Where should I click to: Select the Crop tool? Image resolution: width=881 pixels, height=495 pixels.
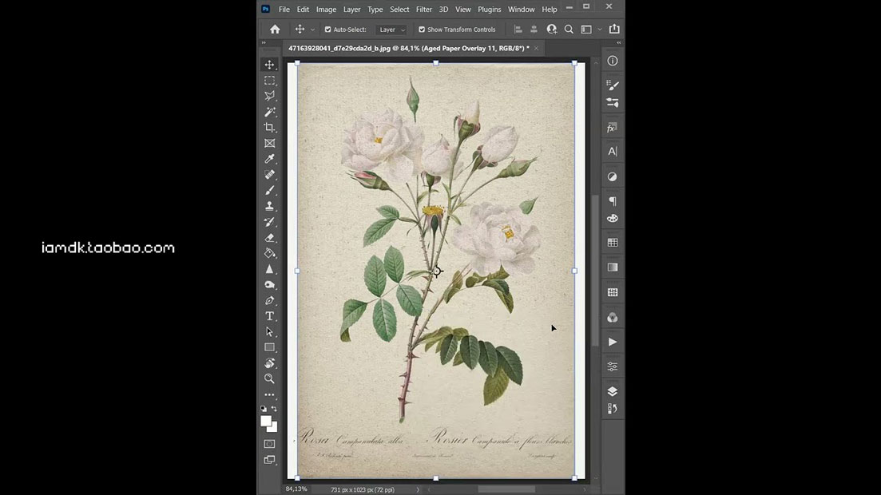[270, 128]
